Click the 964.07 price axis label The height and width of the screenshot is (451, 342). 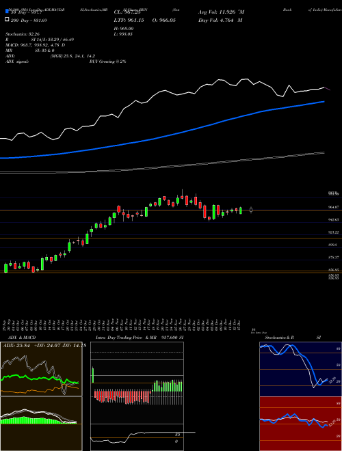pyautogui.click(x=334, y=207)
